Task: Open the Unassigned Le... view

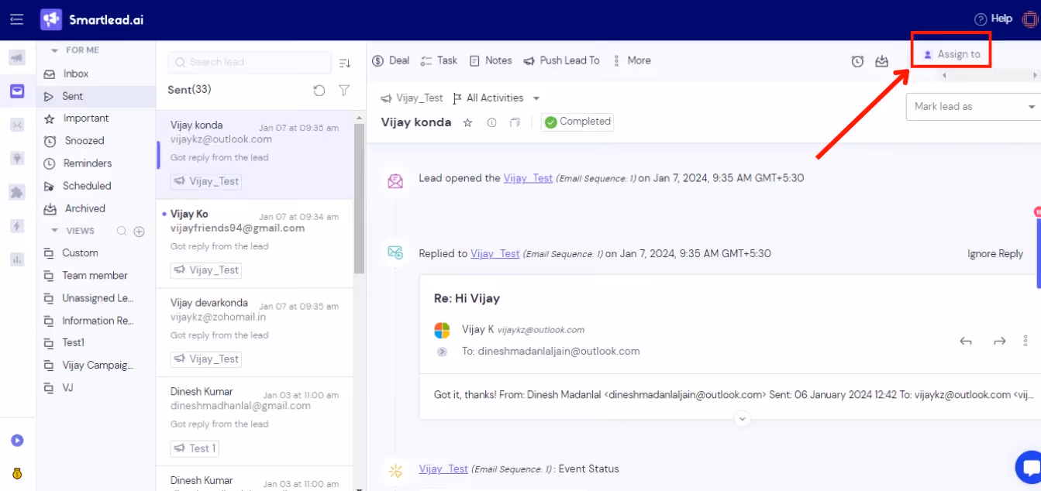Action: coord(97,298)
